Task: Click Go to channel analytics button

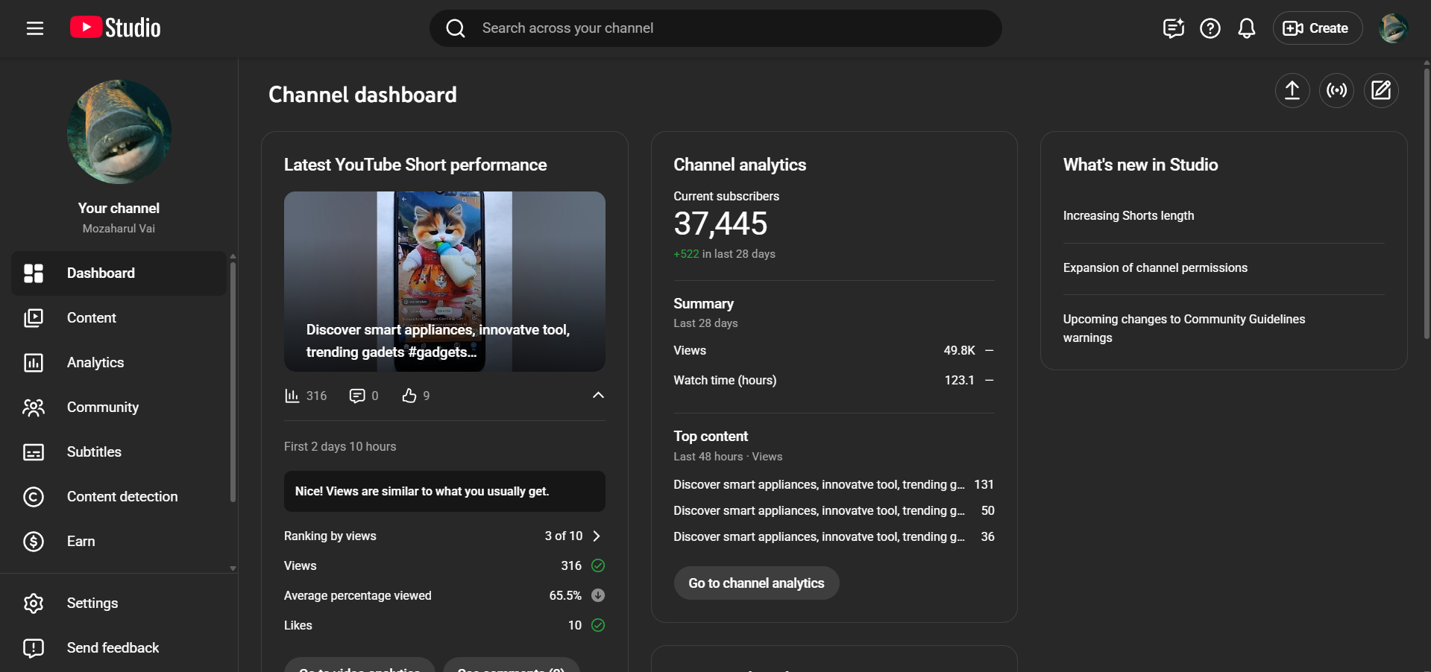Action: 756,583
